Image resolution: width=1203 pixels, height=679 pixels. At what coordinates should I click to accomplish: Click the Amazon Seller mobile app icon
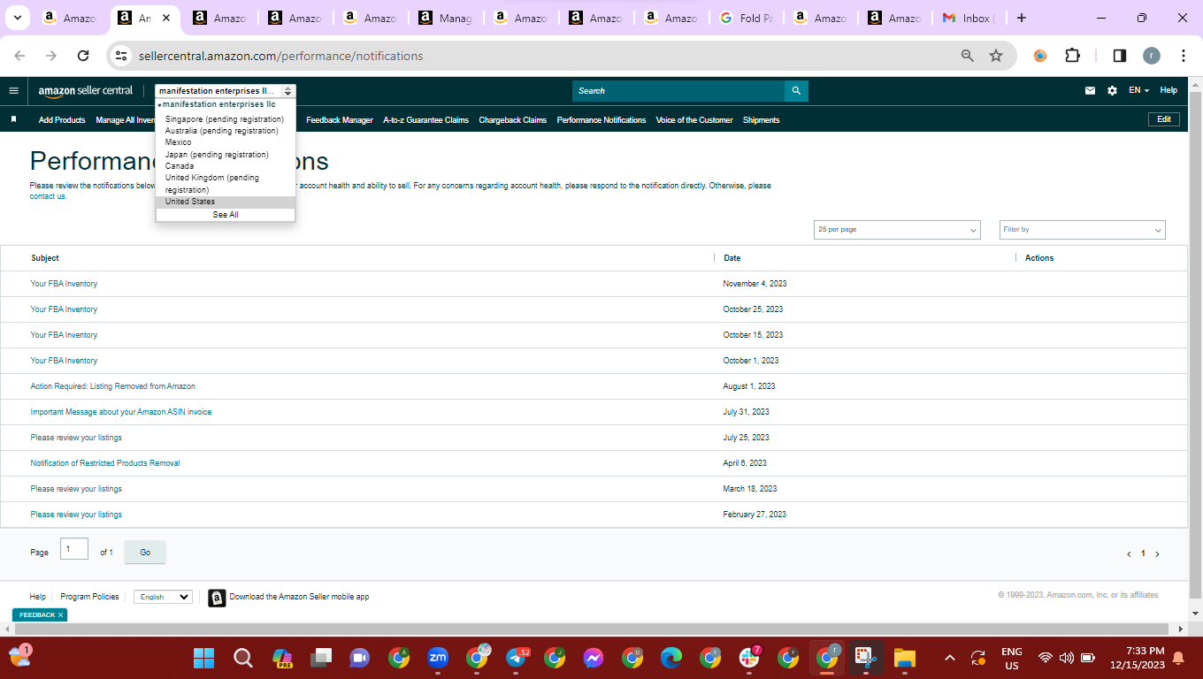[217, 598]
